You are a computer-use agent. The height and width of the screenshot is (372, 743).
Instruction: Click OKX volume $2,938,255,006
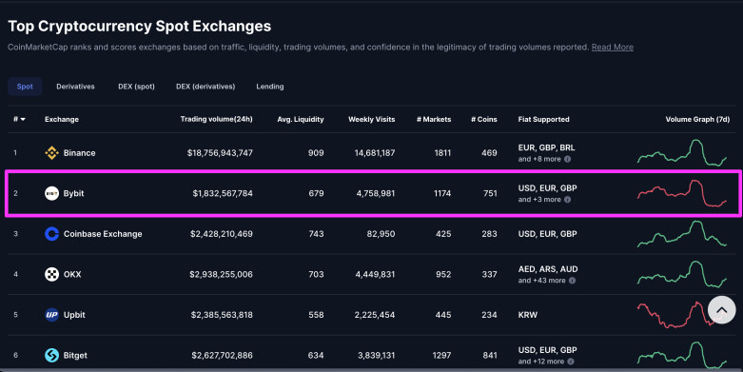[222, 274]
